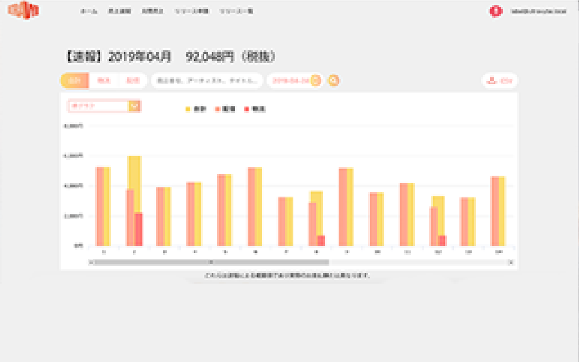Click the round orange search button
This screenshot has height=362, width=579.
click(333, 80)
